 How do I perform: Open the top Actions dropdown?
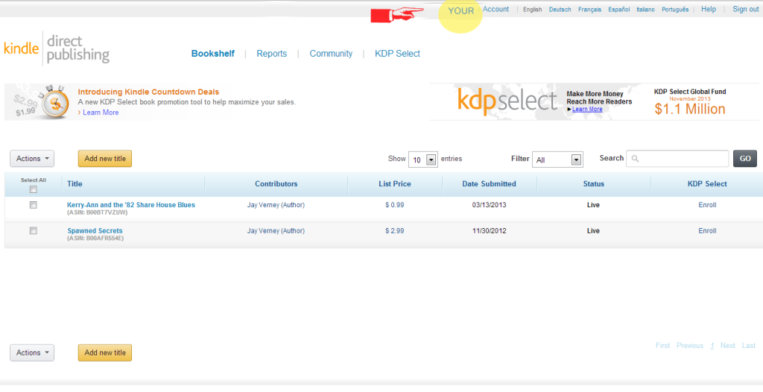(x=32, y=159)
